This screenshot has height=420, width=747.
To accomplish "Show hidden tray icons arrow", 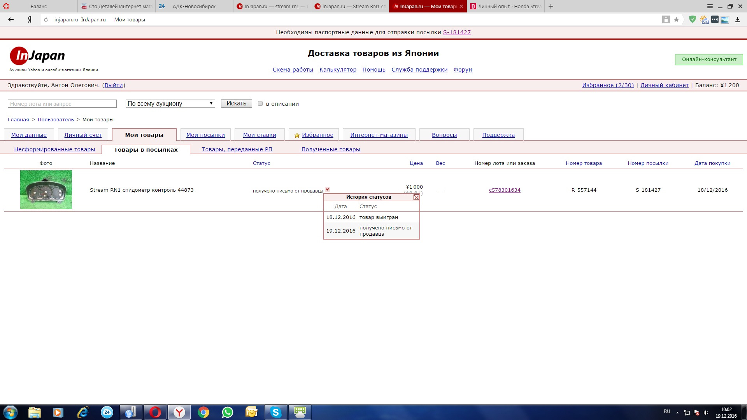I will [x=677, y=413].
